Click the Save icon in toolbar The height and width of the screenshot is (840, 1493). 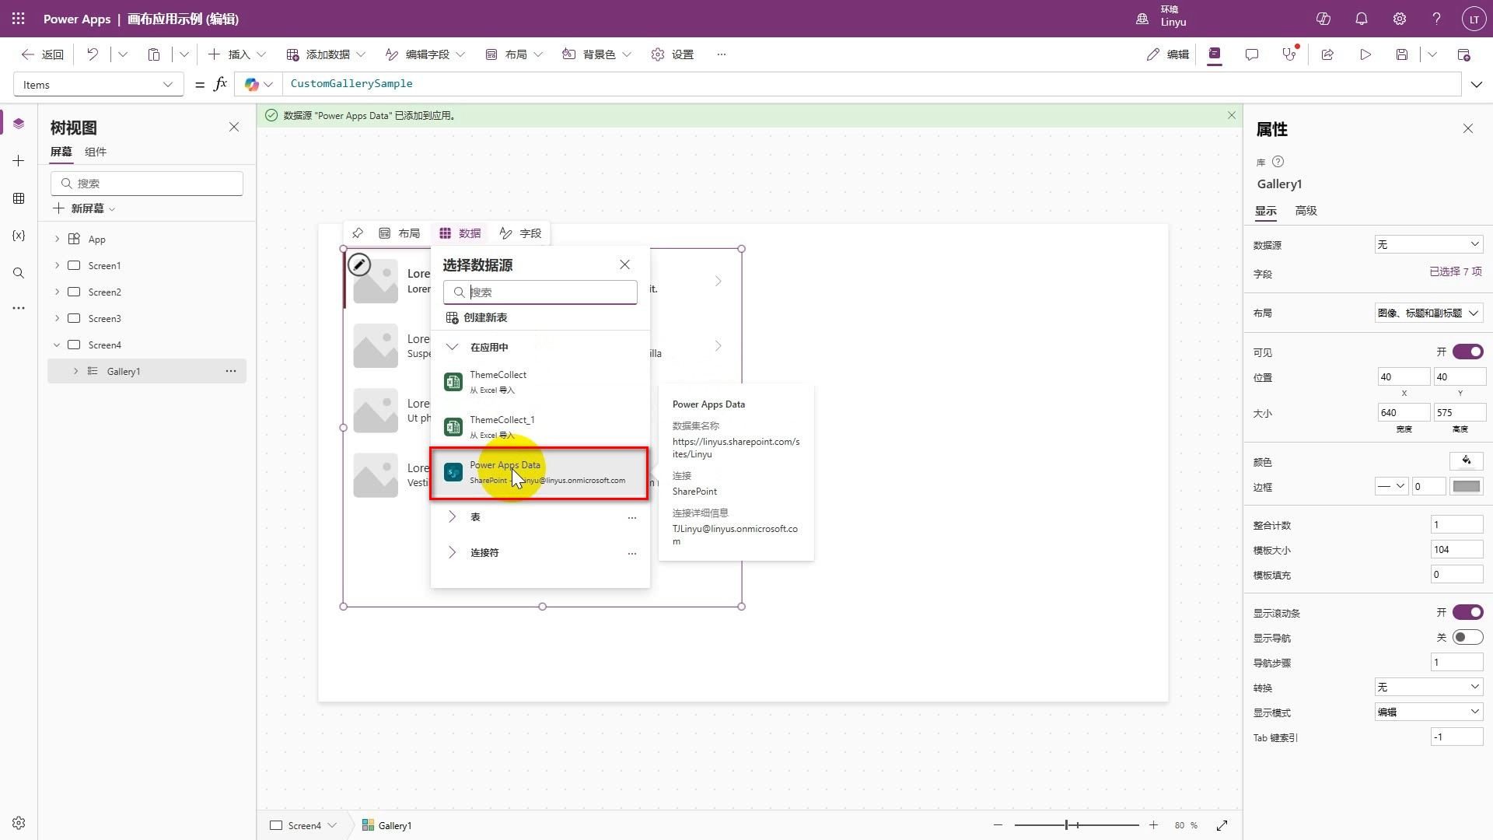point(1402,54)
